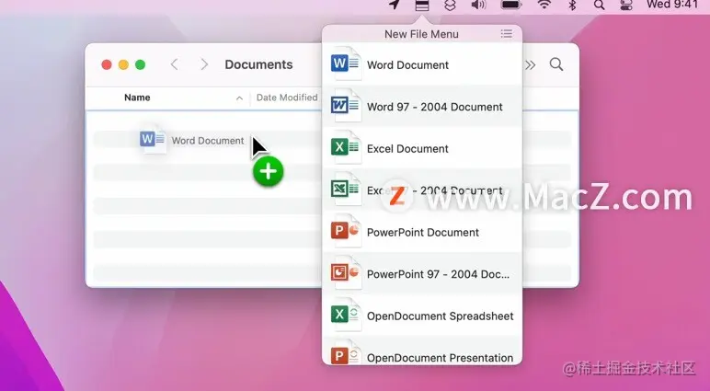Click the Excel 97 - 2004 Document icon
This screenshot has width=710, height=391.
pos(346,190)
